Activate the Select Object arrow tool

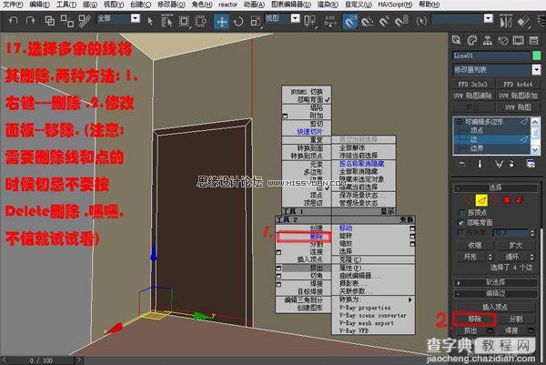pos(150,21)
